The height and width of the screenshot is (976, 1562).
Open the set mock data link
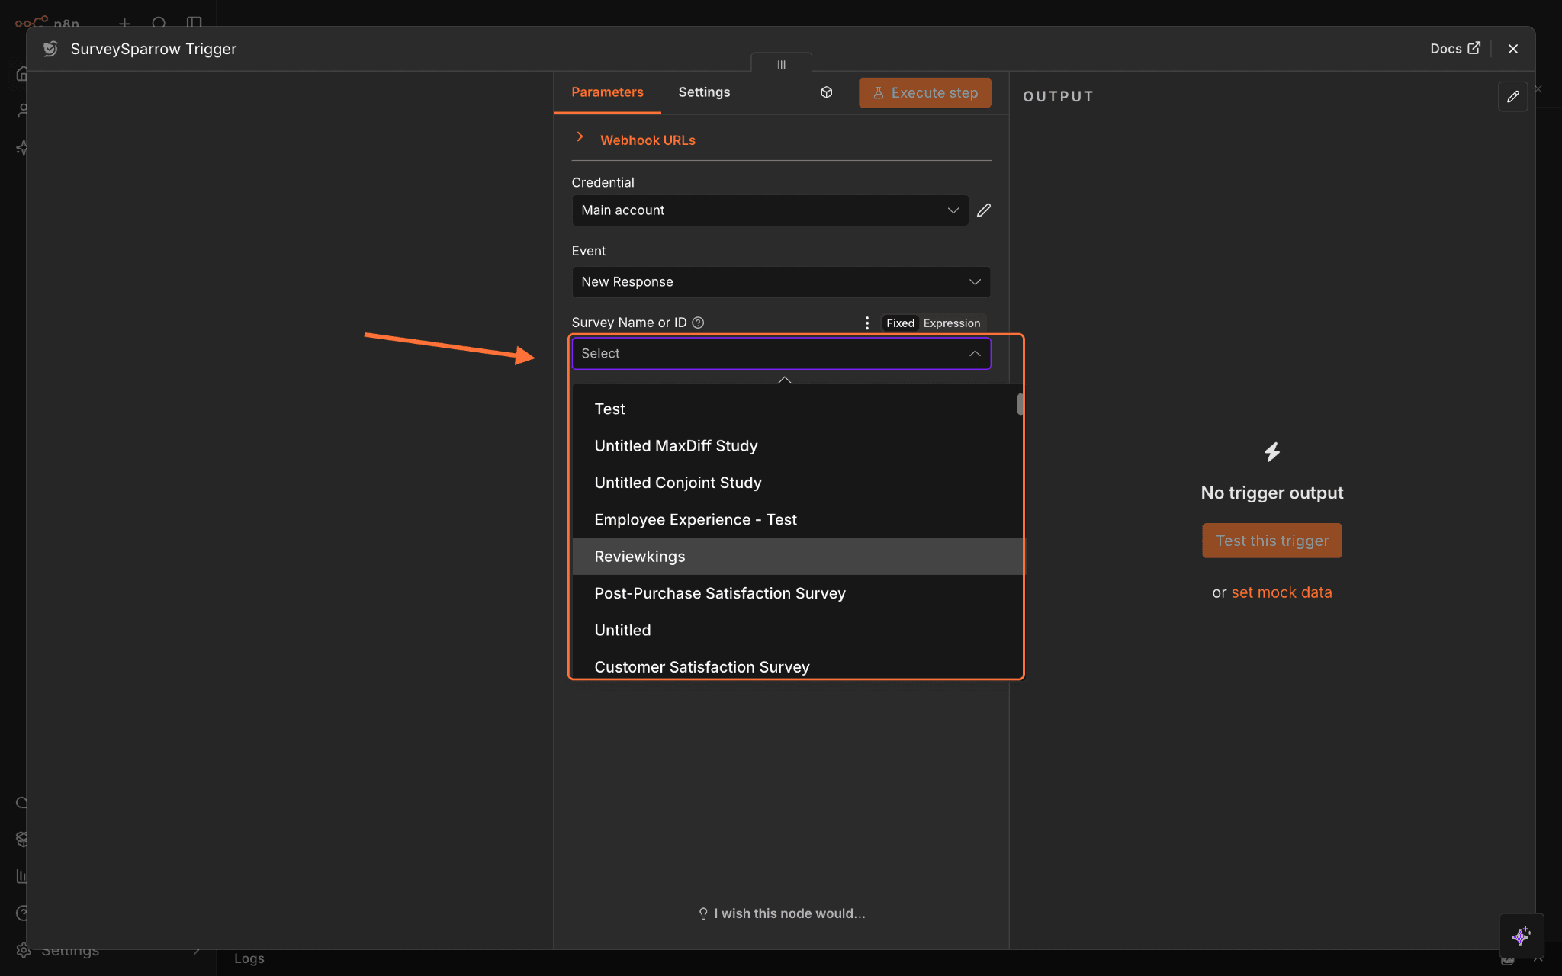click(1281, 592)
